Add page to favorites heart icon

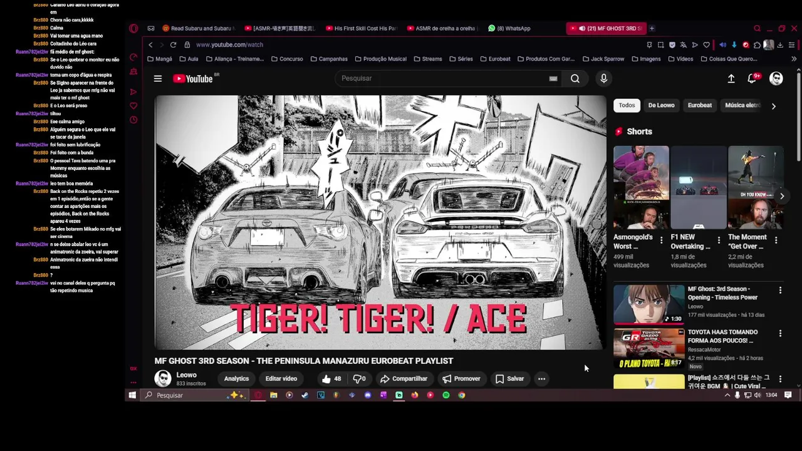706,44
